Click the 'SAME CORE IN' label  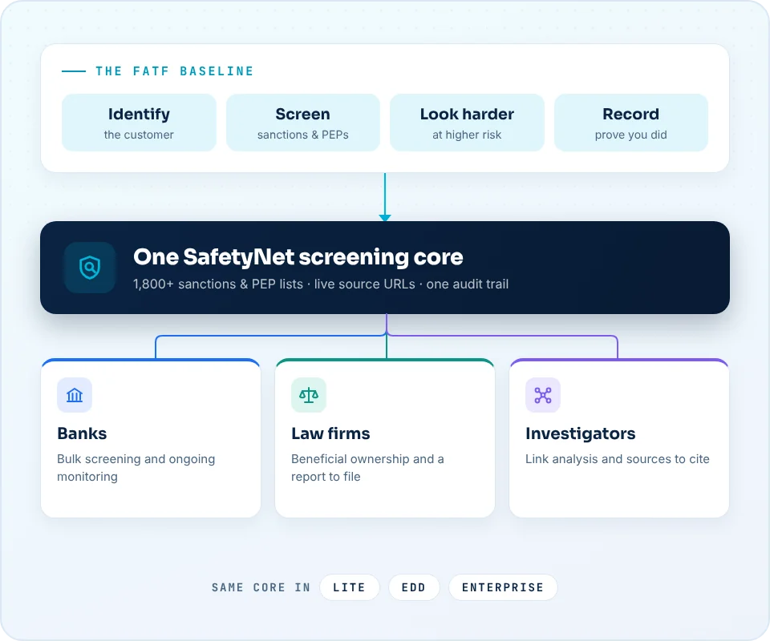click(x=261, y=587)
